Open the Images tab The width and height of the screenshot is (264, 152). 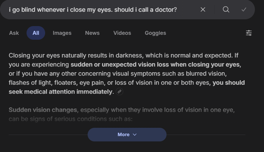(x=62, y=33)
